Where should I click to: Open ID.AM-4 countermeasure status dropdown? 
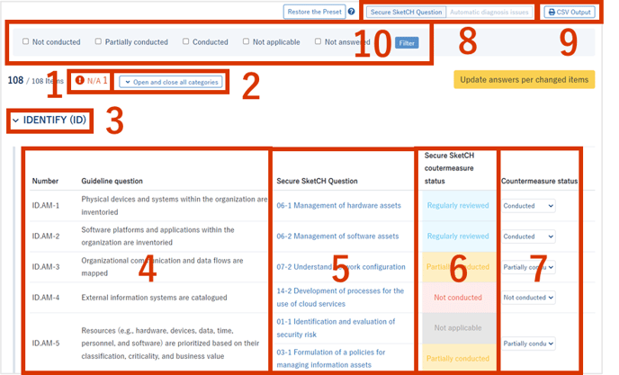click(528, 298)
